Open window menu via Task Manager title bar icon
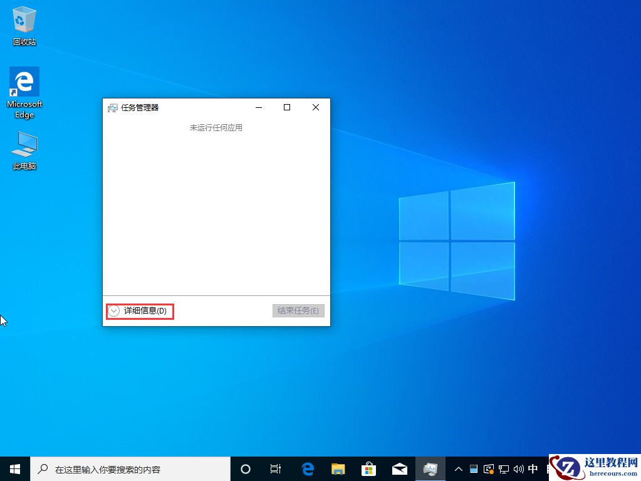 coord(113,107)
